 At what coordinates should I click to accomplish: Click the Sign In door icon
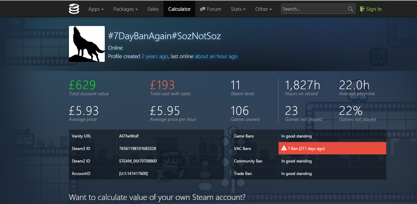[362, 9]
